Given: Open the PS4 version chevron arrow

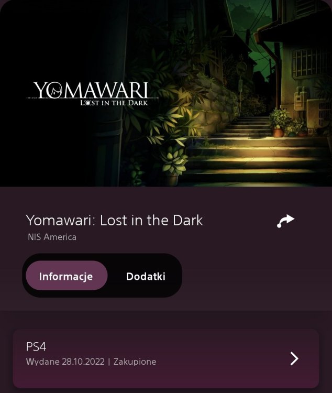Looking at the screenshot, I should coord(294,358).
